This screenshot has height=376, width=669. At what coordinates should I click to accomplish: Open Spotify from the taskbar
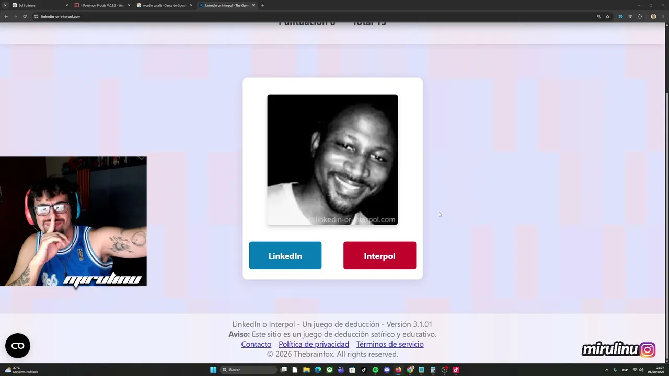pos(375,370)
